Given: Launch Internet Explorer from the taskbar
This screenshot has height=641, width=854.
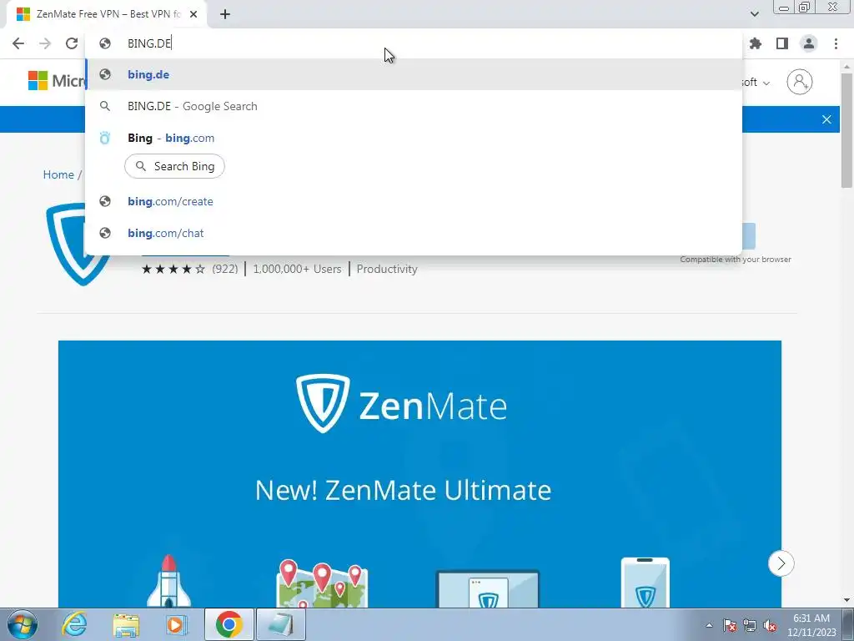Looking at the screenshot, I should click(74, 624).
